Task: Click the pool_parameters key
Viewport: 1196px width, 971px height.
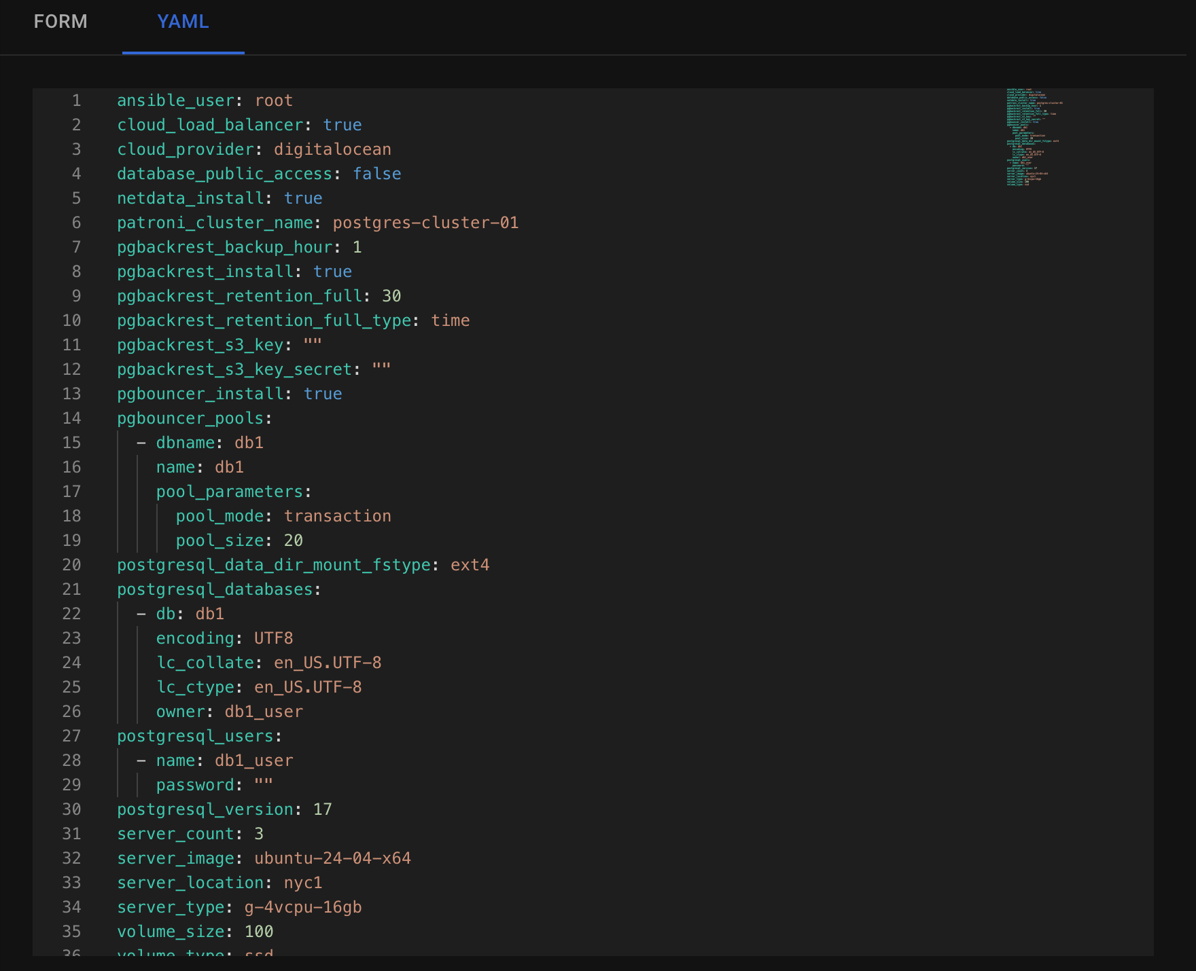Action: click(229, 492)
